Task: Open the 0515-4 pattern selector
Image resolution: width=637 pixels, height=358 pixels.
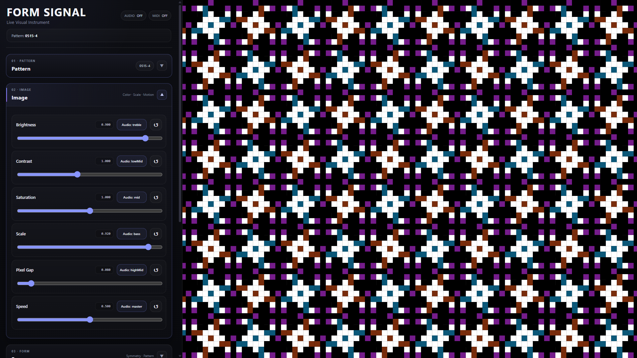Action: point(145,66)
